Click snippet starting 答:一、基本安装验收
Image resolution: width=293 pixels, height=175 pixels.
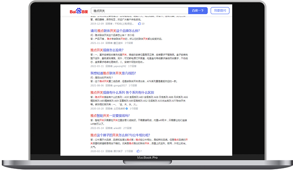pos(139,58)
